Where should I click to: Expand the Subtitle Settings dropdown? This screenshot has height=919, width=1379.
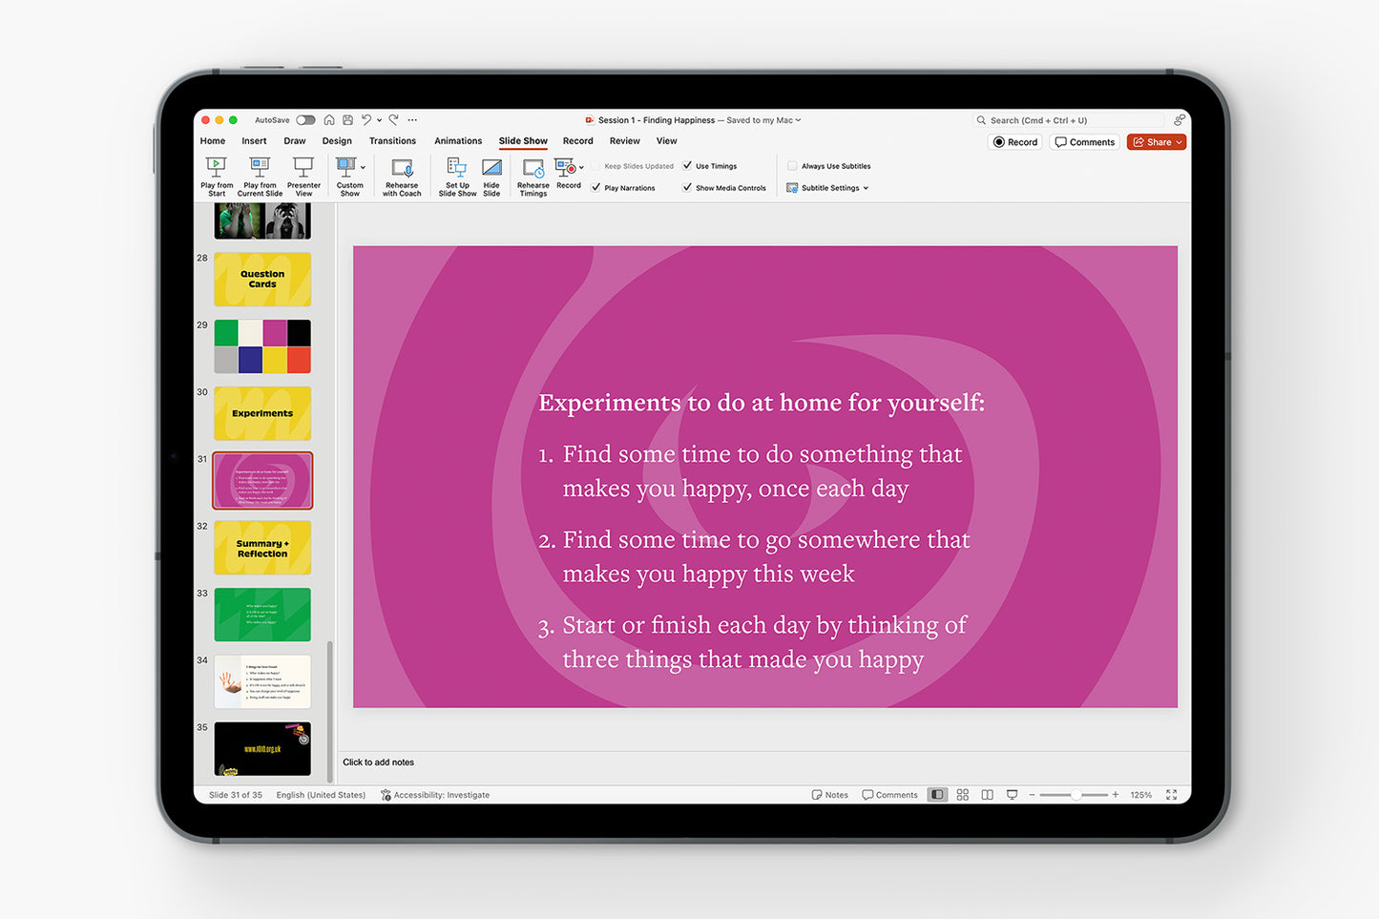pyautogui.click(x=828, y=188)
